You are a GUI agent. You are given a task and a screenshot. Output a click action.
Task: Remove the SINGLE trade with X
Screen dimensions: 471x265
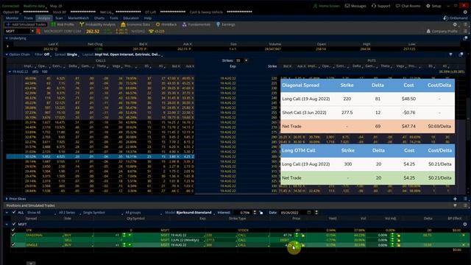464,245
